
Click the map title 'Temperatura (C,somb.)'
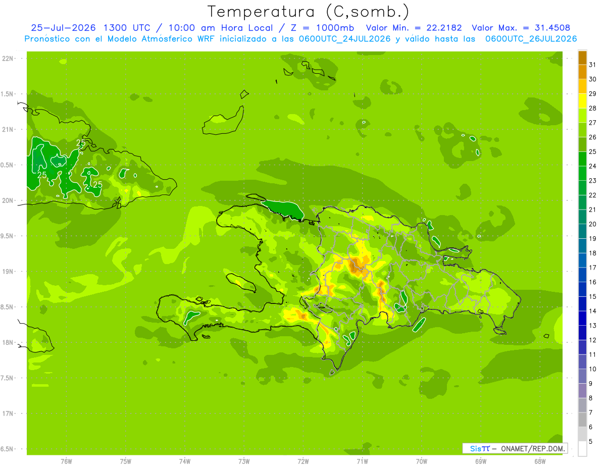pos(309,12)
